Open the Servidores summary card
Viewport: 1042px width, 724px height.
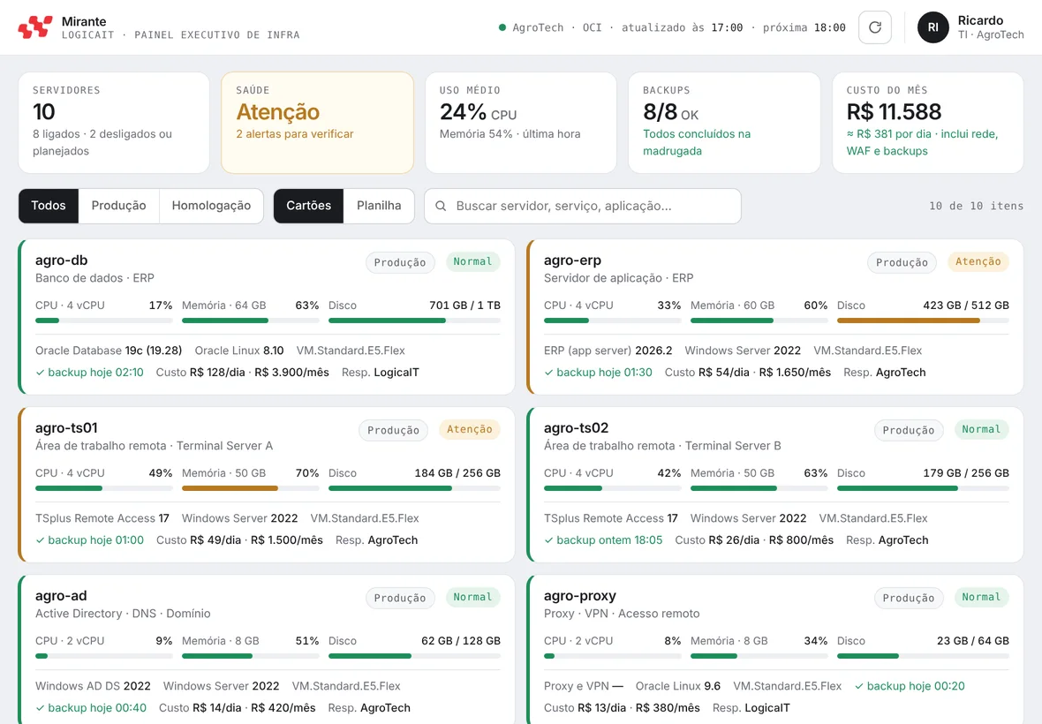(114, 123)
